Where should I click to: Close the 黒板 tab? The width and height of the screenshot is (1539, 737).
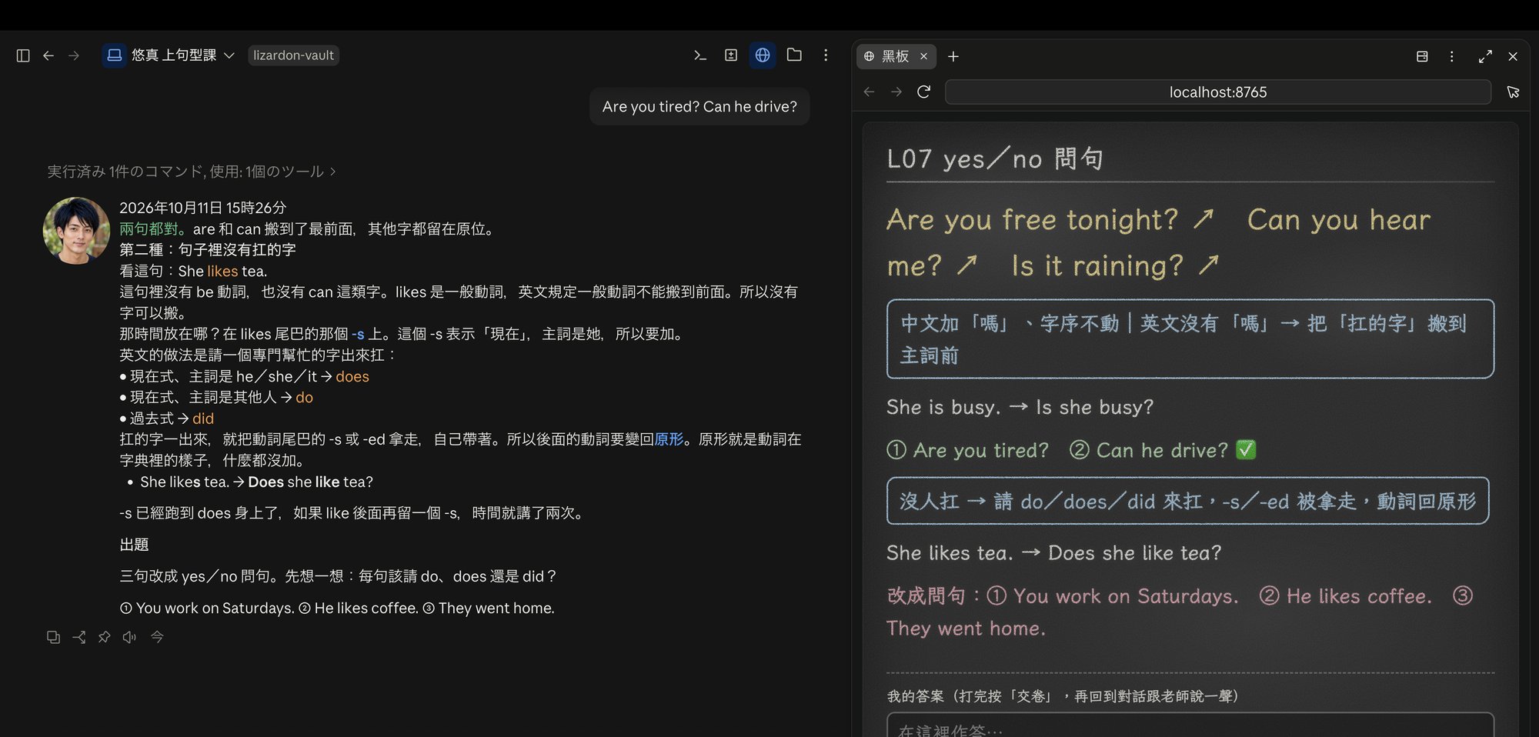click(923, 56)
